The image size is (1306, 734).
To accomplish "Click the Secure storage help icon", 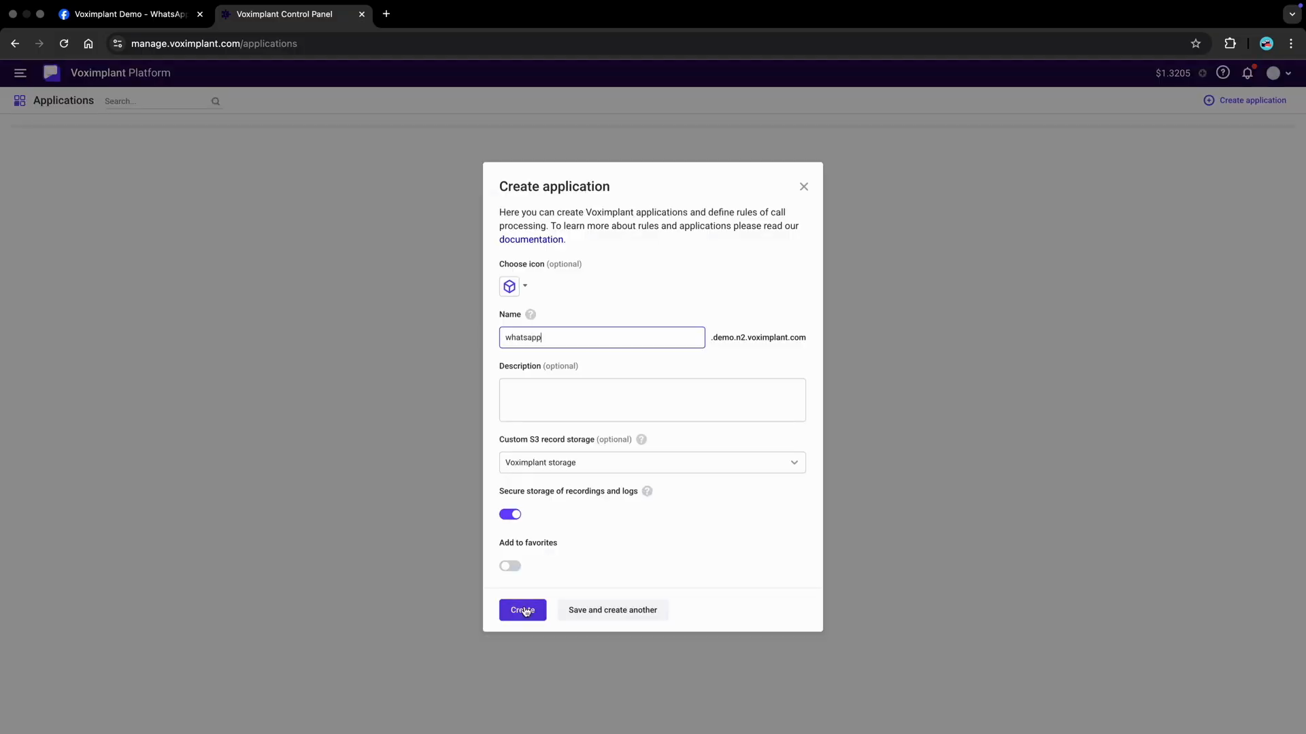I will (647, 491).
